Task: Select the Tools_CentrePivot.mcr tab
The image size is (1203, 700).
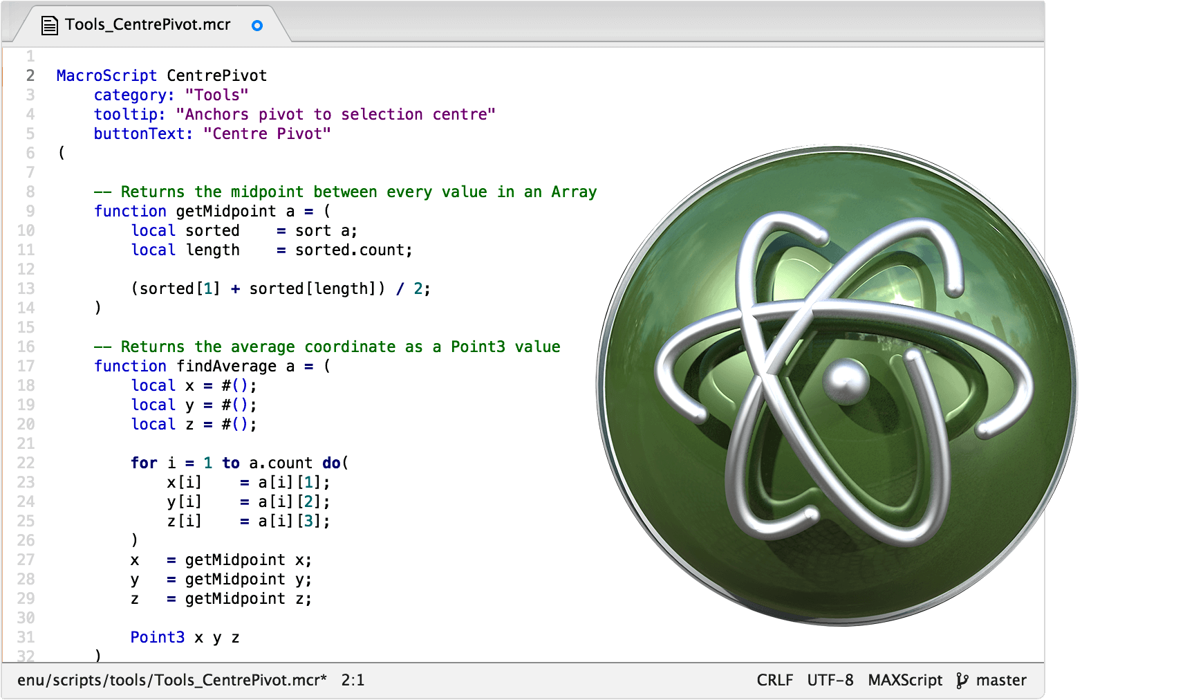Action: click(x=147, y=25)
